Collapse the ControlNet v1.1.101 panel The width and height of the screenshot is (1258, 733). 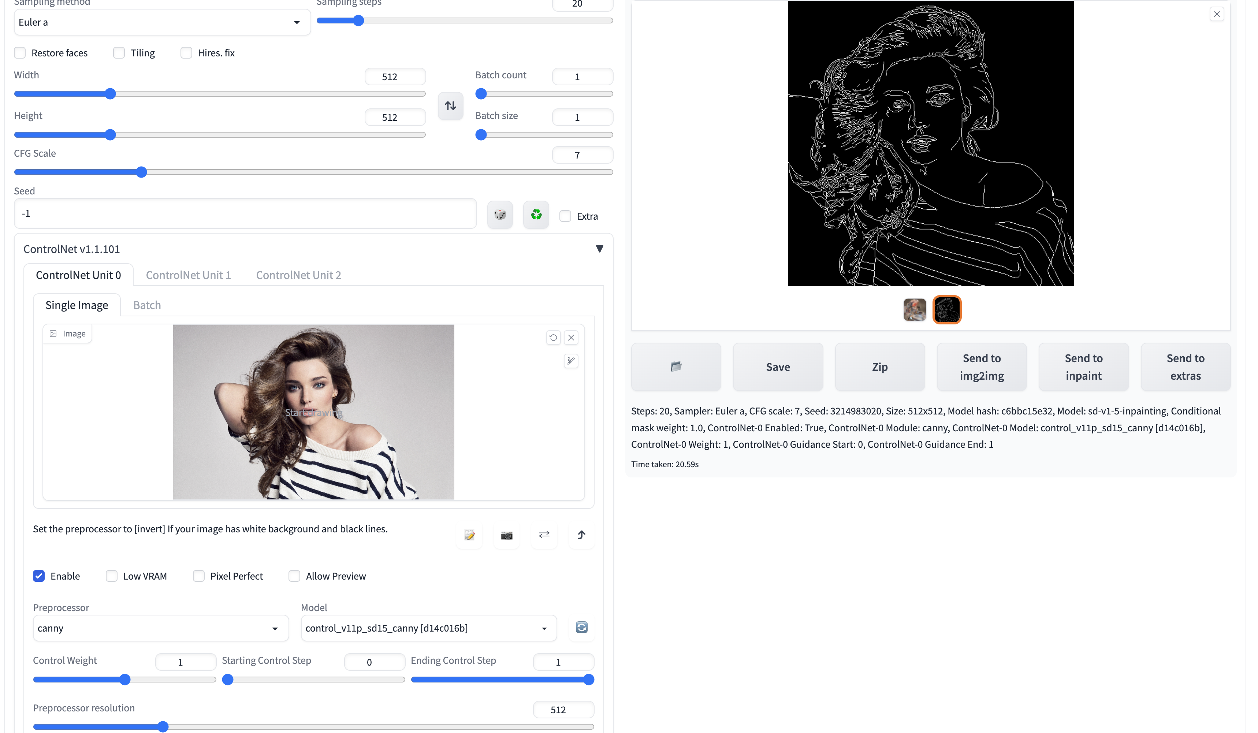[600, 249]
